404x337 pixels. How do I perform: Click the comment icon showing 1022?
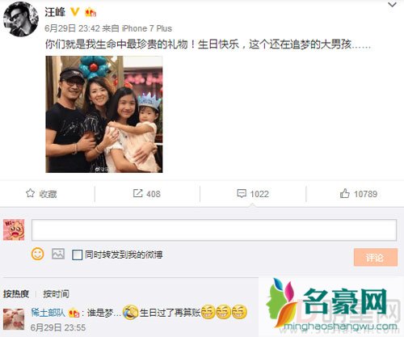coord(242,193)
